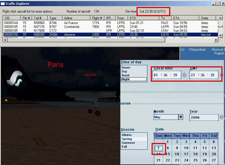Close the Traffic Explorer window
This screenshot has width=225, height=165.
click(222, 4)
